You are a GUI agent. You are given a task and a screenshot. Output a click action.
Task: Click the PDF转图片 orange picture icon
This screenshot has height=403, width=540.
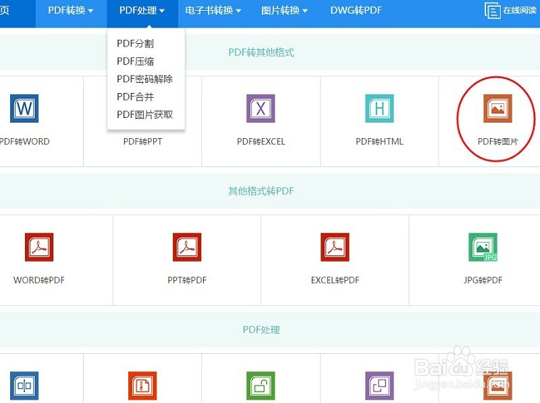coord(497,108)
